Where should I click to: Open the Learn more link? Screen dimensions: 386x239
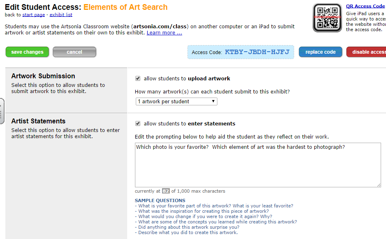[164, 33]
